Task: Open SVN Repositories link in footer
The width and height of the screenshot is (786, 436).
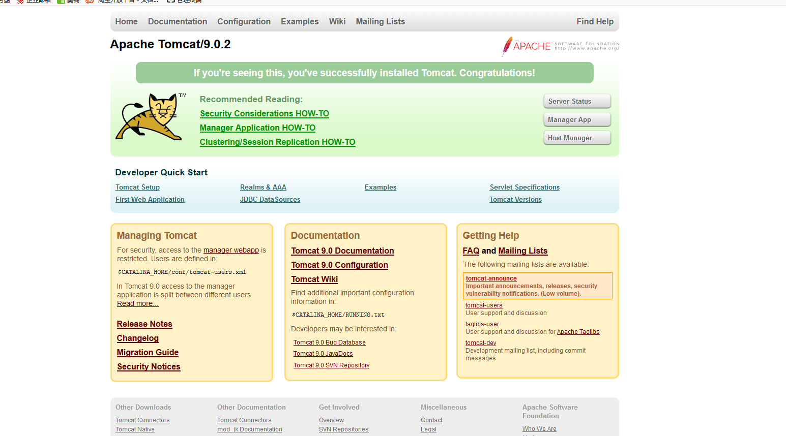Action: 343,429
